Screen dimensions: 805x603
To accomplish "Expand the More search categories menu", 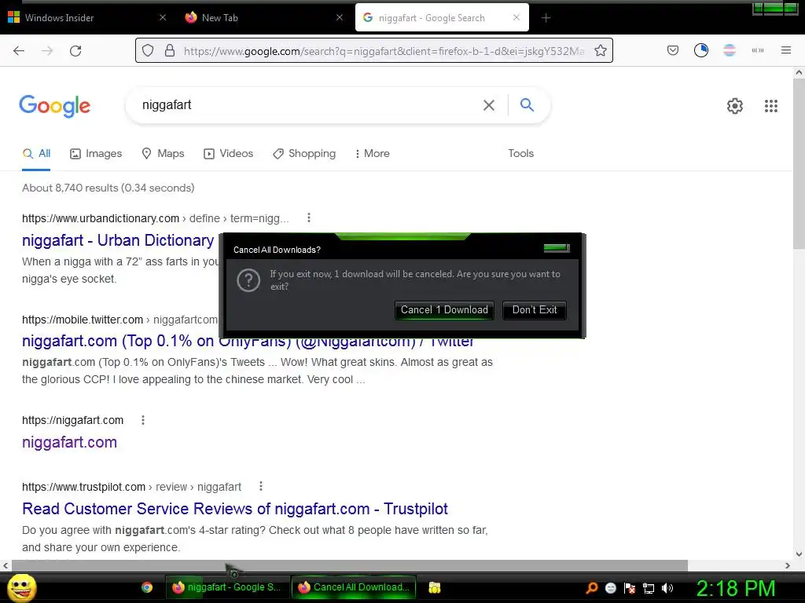I will pos(372,153).
